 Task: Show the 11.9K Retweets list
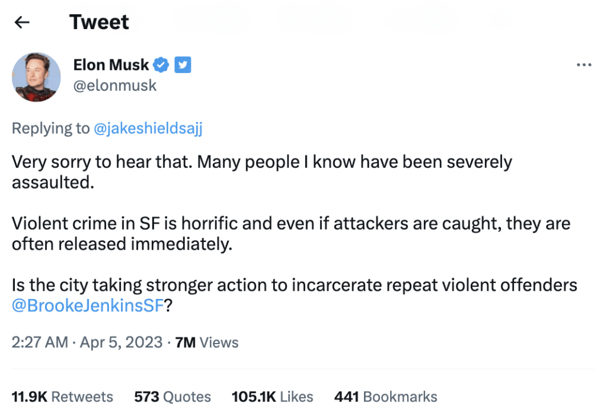click(62, 396)
